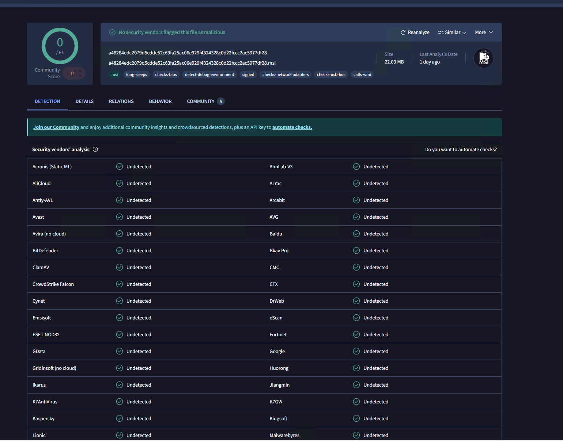Select the checks-network-adapters tag

[x=286, y=74]
